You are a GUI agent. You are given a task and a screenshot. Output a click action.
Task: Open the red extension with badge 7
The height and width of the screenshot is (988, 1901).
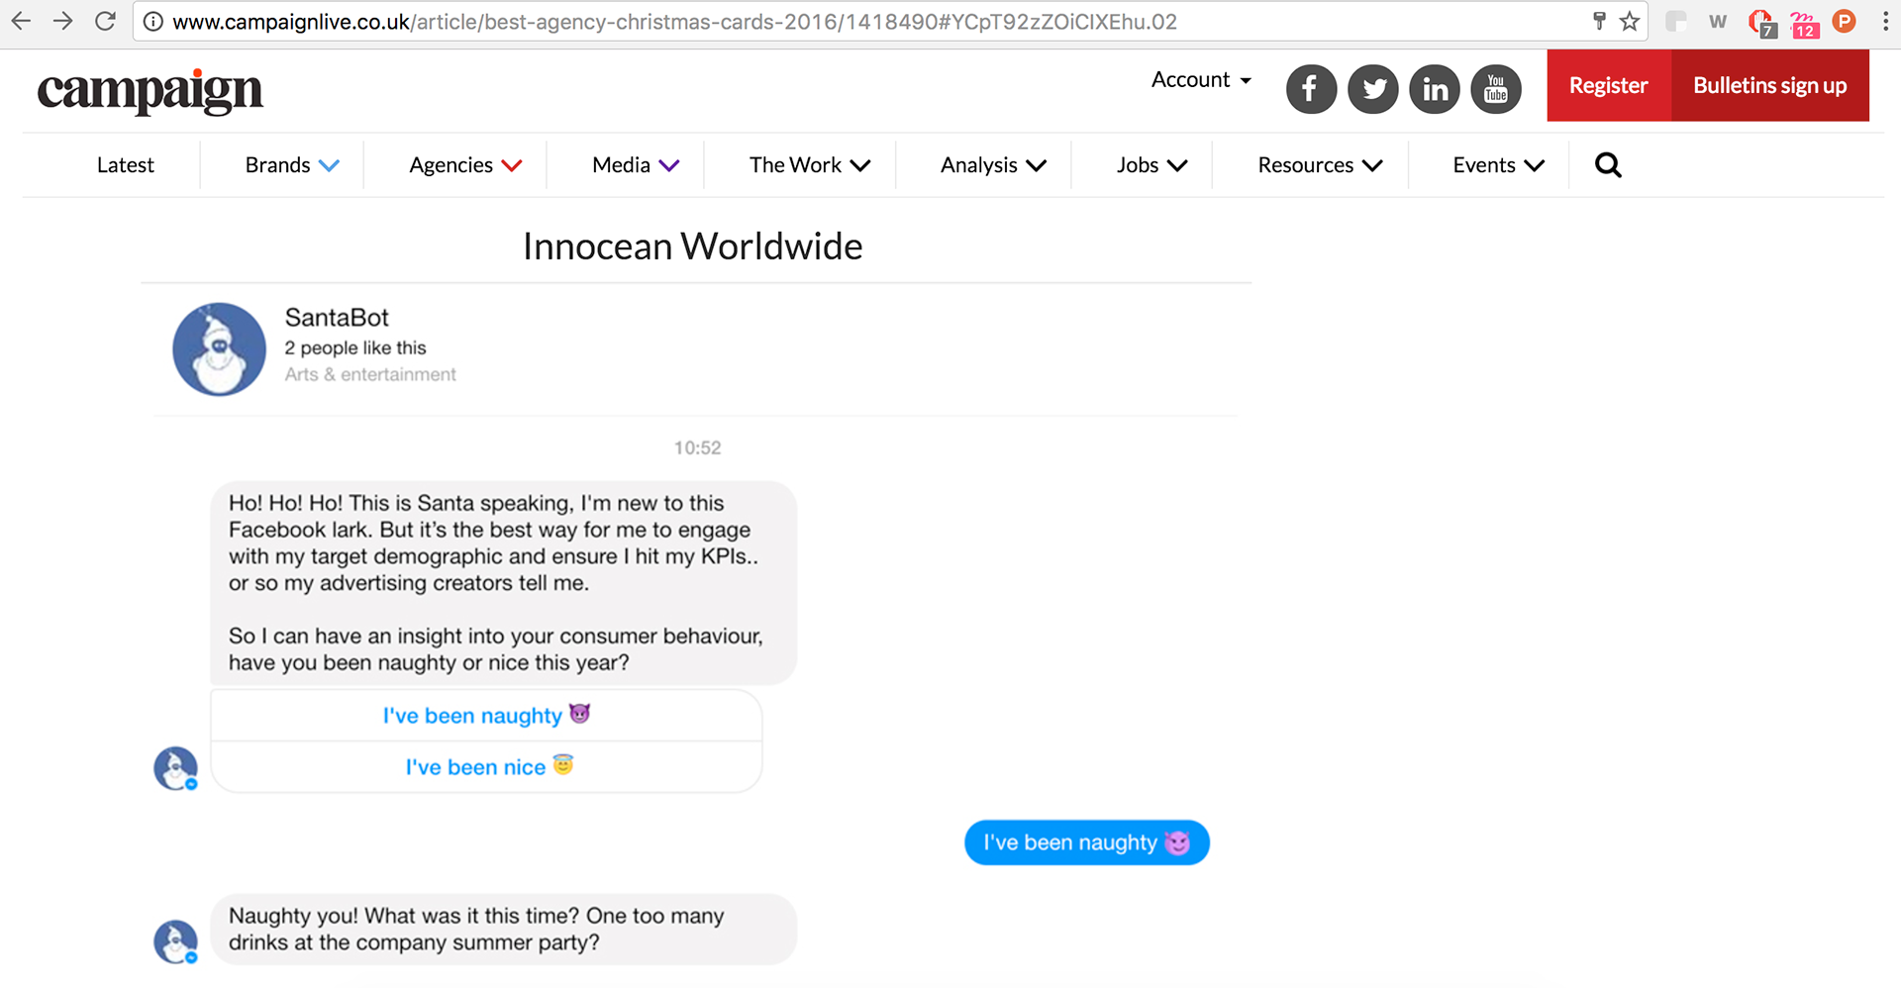pyautogui.click(x=1761, y=23)
